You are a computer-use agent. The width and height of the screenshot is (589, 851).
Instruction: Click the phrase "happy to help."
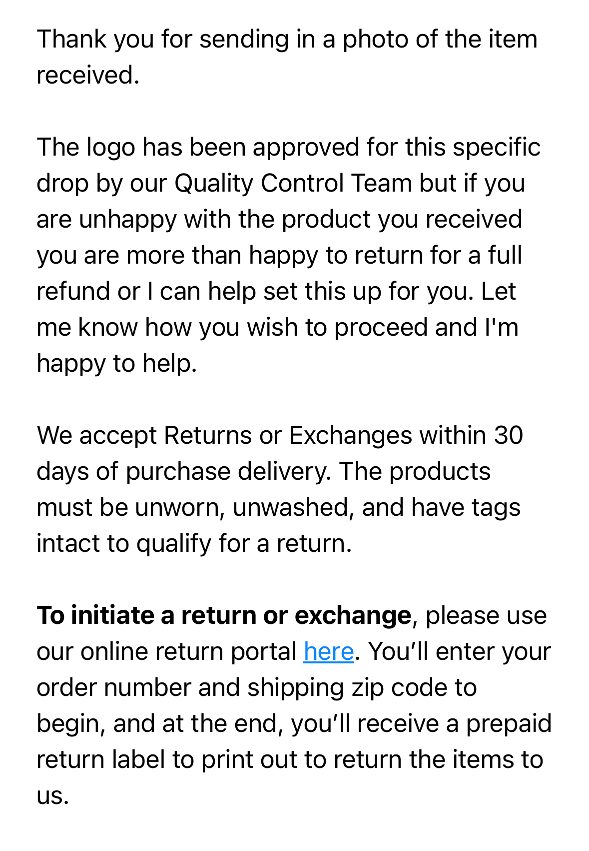tap(117, 363)
